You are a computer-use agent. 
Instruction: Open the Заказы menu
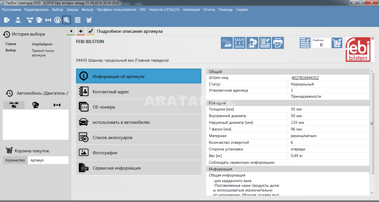[x=72, y=9]
